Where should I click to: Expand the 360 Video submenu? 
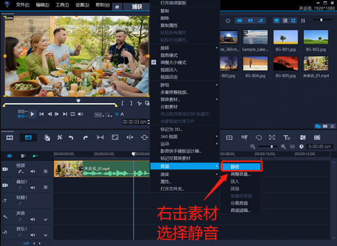(x=185, y=137)
